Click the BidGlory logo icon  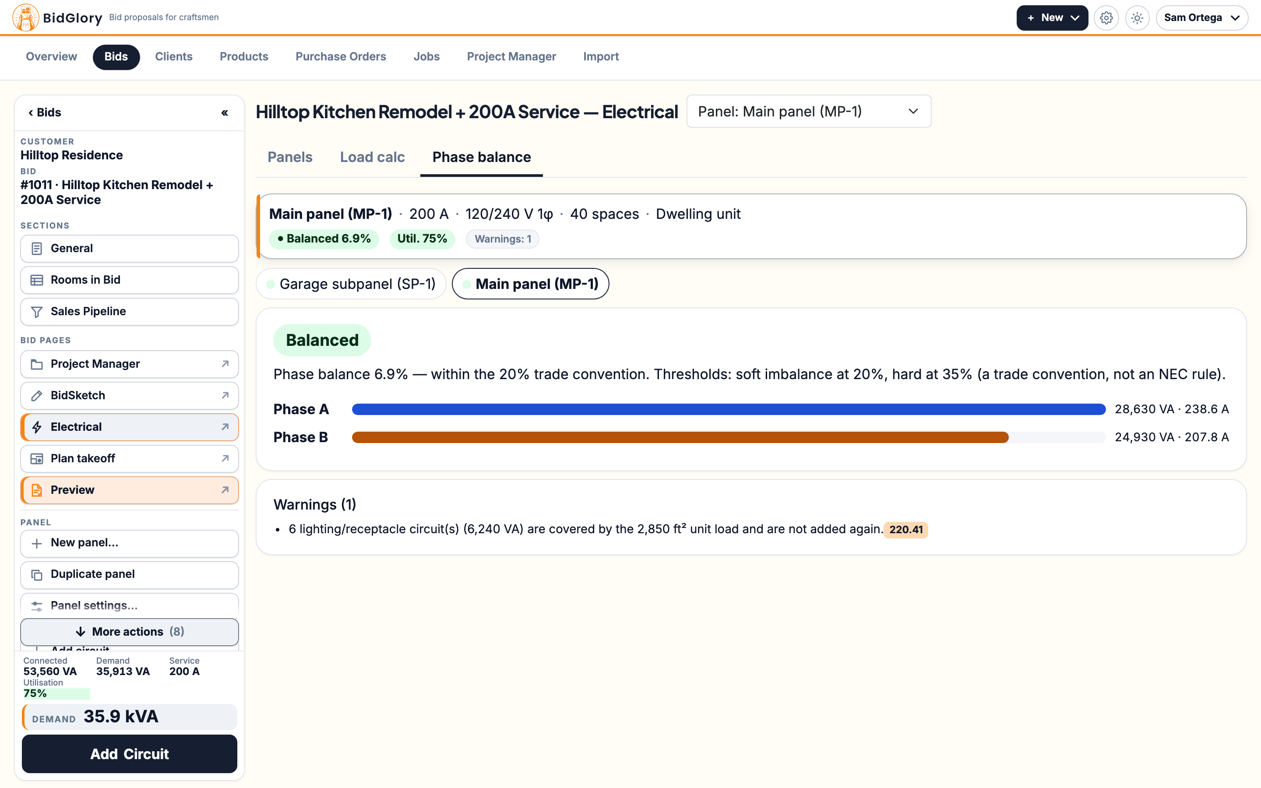[x=25, y=18]
